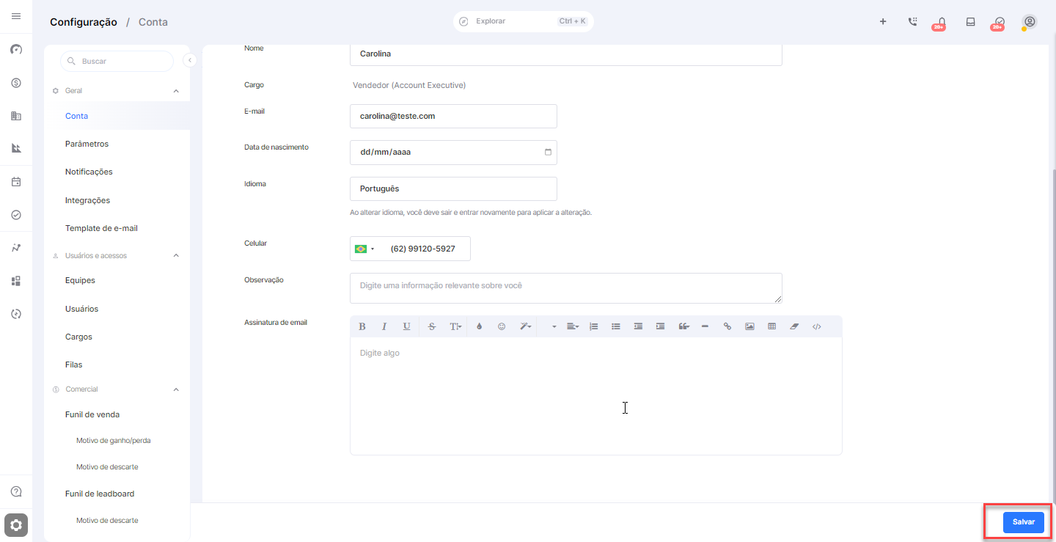
Task: Open the widgets grid icon in left rail
Action: (16, 281)
